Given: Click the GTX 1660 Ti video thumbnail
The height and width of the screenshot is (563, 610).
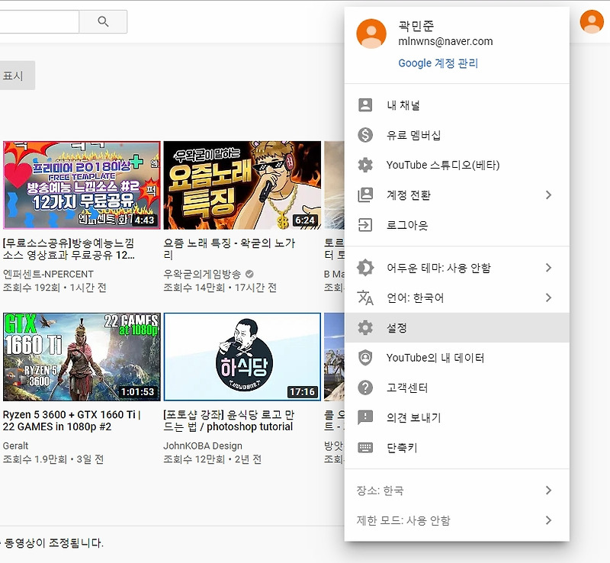Looking at the screenshot, I should pos(82,357).
